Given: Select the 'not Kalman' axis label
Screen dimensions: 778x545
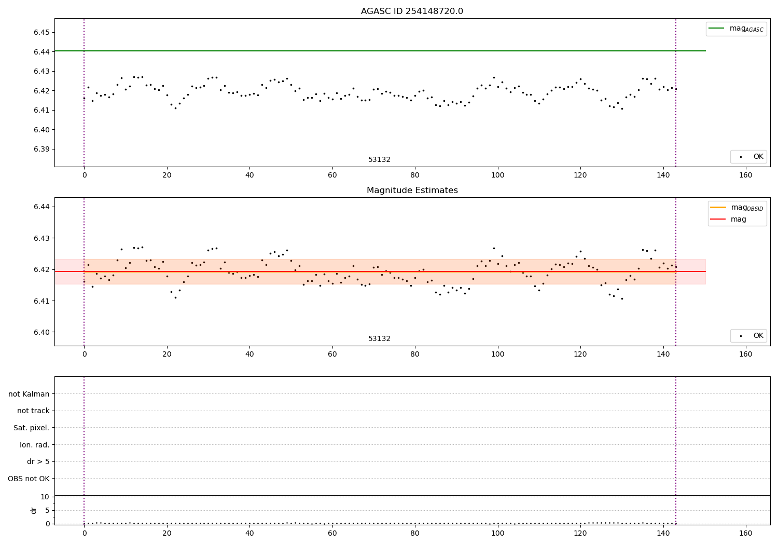Looking at the screenshot, I should [x=29, y=394].
